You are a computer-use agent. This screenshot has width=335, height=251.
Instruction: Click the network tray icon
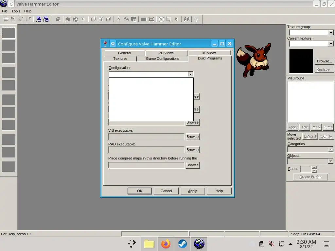coord(281,244)
